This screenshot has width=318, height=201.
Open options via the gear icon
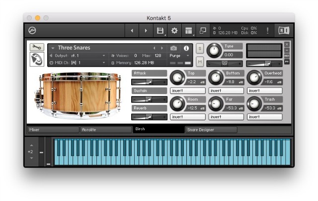click(x=174, y=31)
